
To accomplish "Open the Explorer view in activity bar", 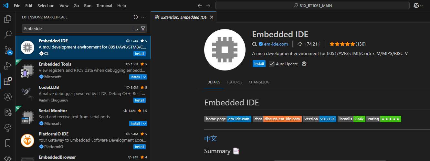I will 8,19.
